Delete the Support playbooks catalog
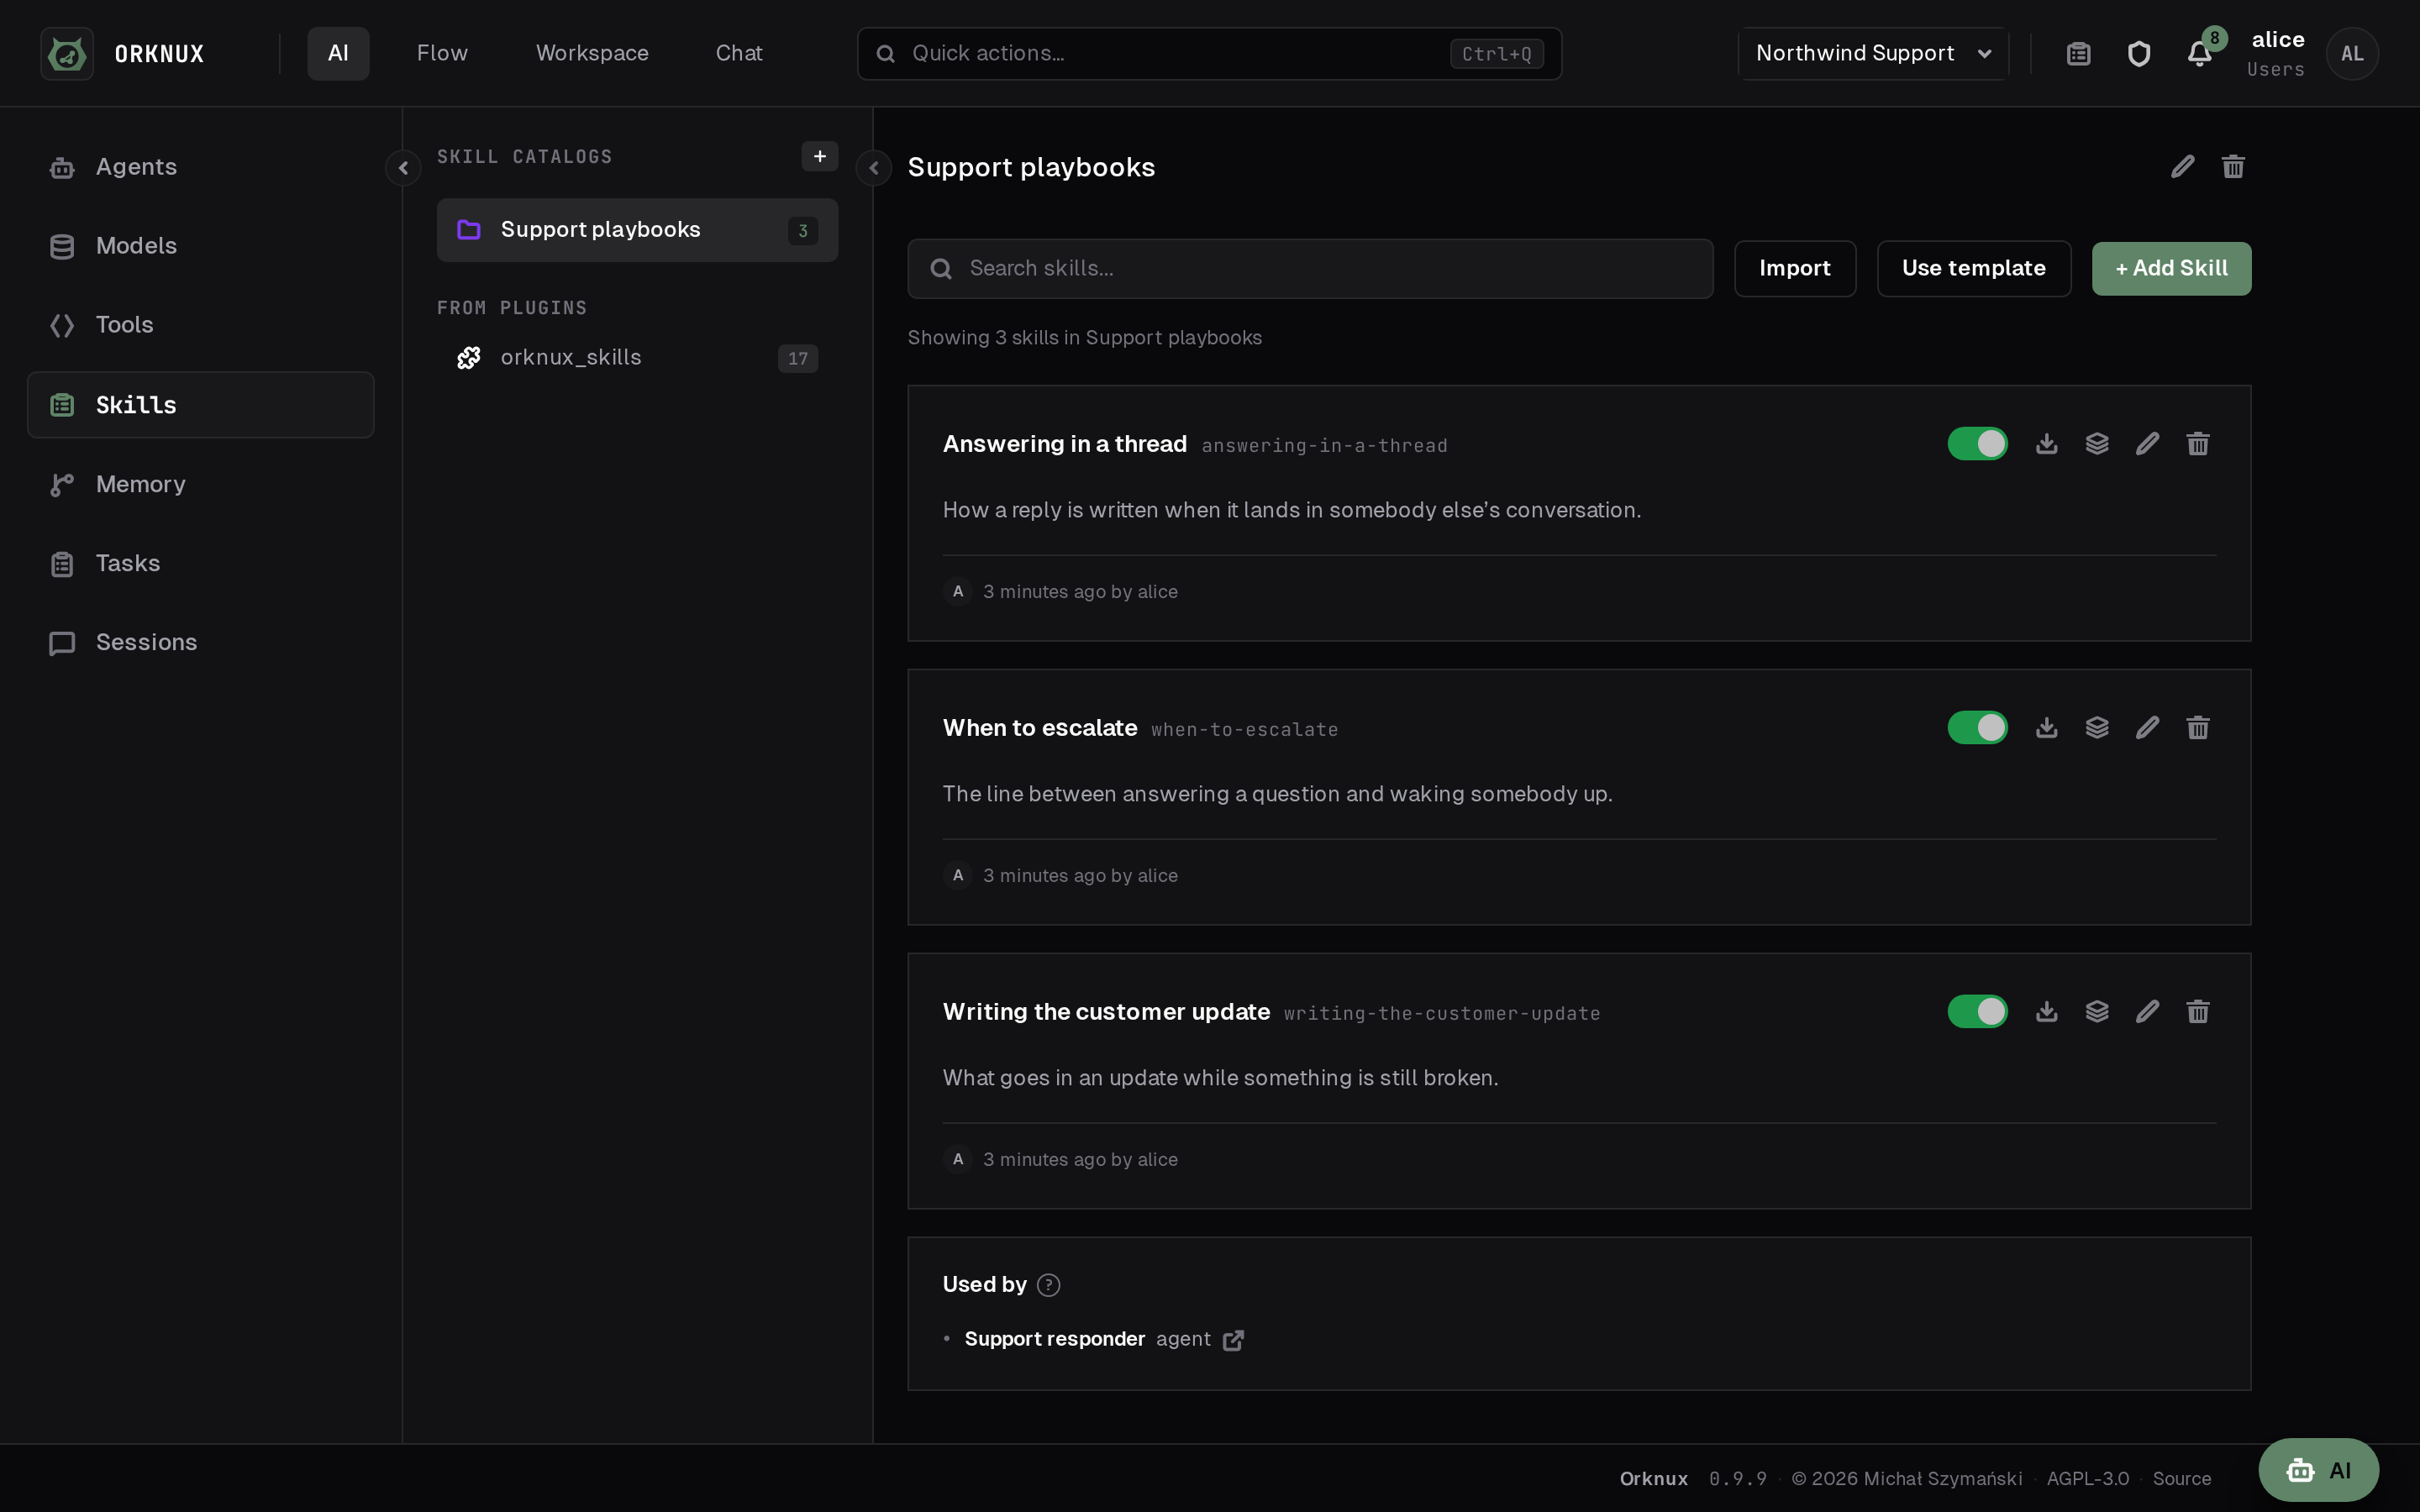This screenshot has width=2420, height=1512. (x=2233, y=166)
